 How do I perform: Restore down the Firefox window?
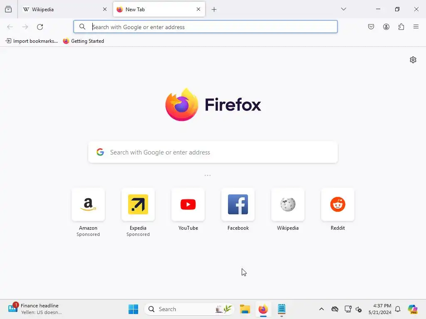(397, 9)
